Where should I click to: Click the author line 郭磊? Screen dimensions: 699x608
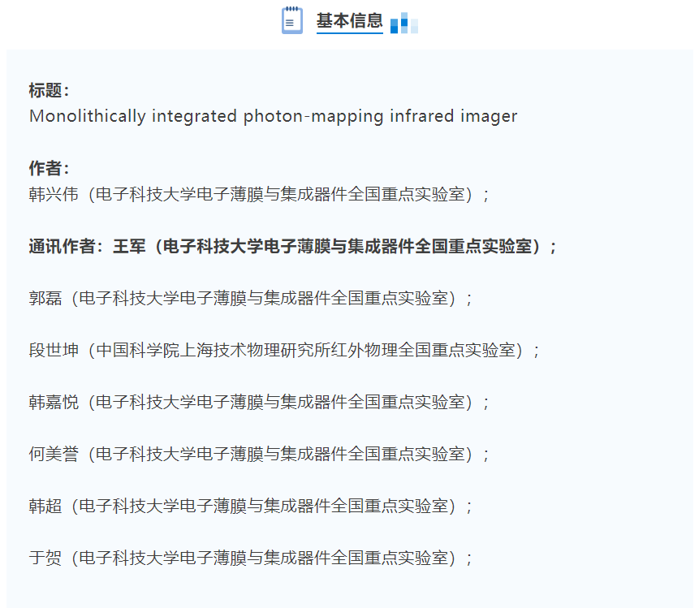(x=251, y=298)
